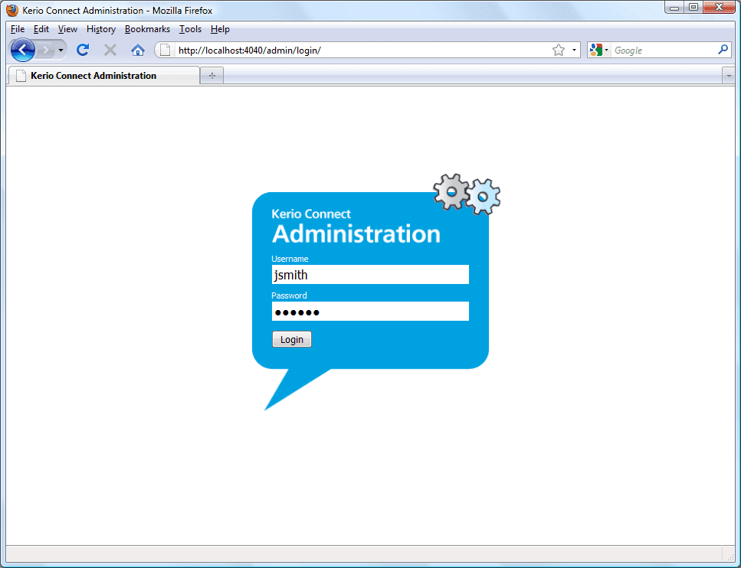This screenshot has height=568, width=741.
Task: Click the greyed Forward arrow button
Action: (x=45, y=50)
